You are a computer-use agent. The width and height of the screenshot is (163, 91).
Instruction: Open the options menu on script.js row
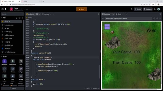point(21,22)
